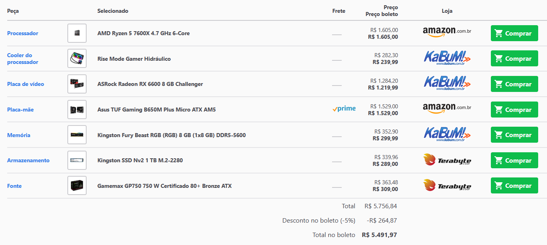Open the ASRock Radeon RX 6600 thumbnail
Screen dimensions: 547x245
[x=77, y=84]
